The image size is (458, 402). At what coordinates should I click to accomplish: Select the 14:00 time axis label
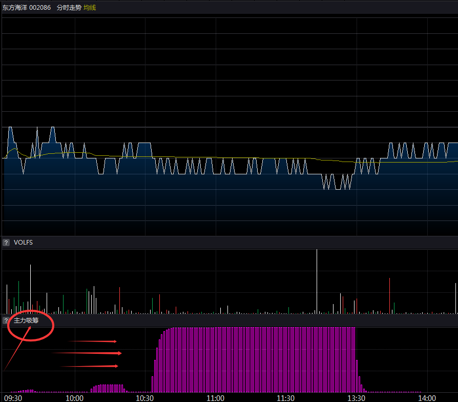pos(427,398)
